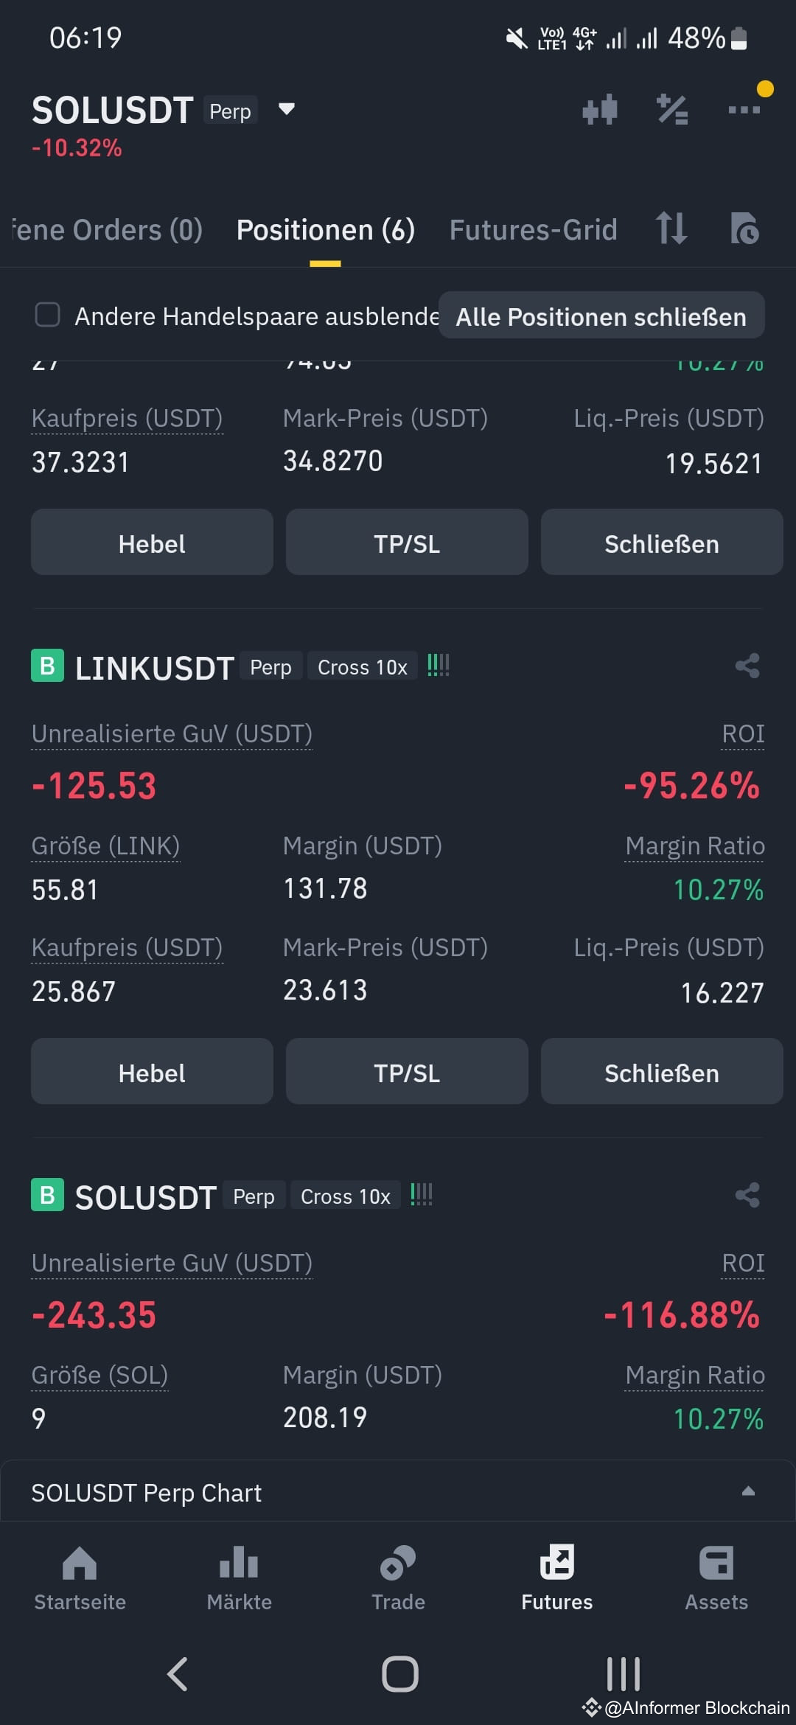Open order history document icon
The image size is (796, 1725).
pyautogui.click(x=744, y=229)
